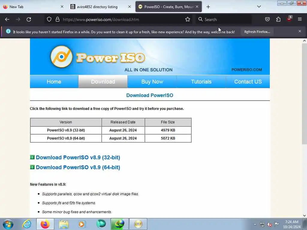The width and height of the screenshot is (307, 230).
Task: Click the green globe download manager taskbar icon
Action: point(120,224)
